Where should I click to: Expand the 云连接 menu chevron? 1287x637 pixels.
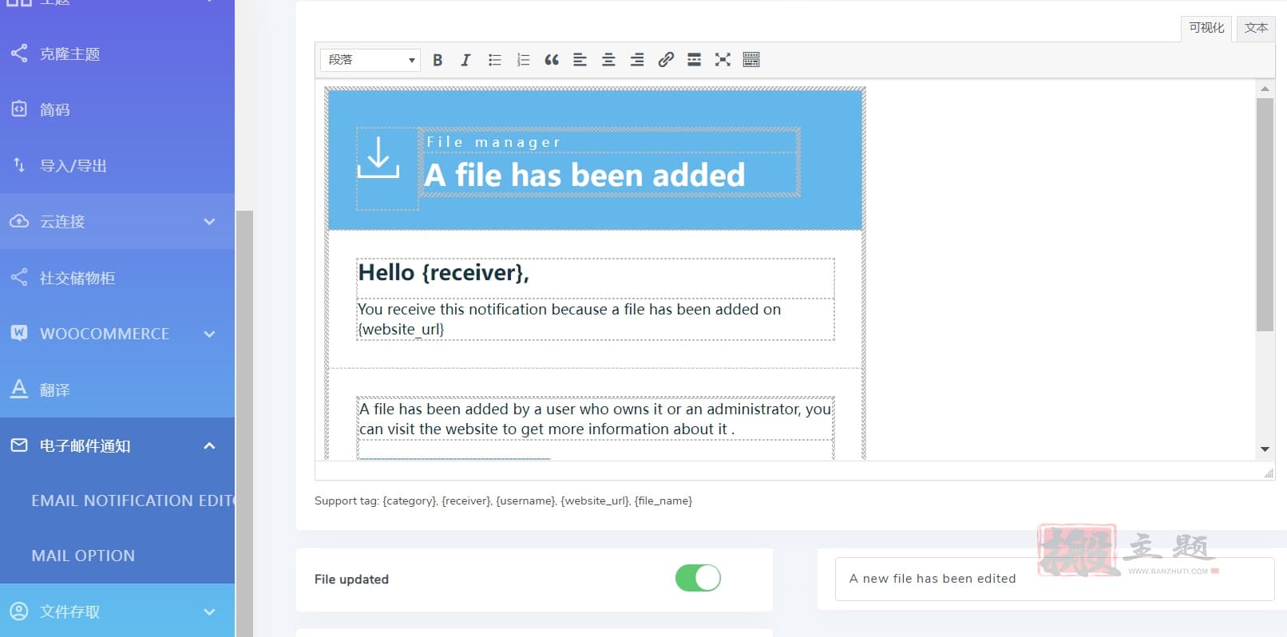209,222
